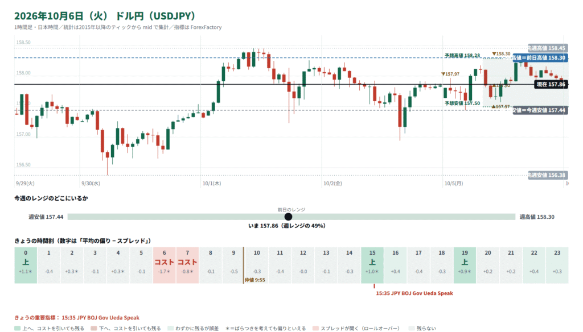This screenshot has width=583, height=332.
Task: Click the 仲値 9:55 marker
Action: pos(255,280)
